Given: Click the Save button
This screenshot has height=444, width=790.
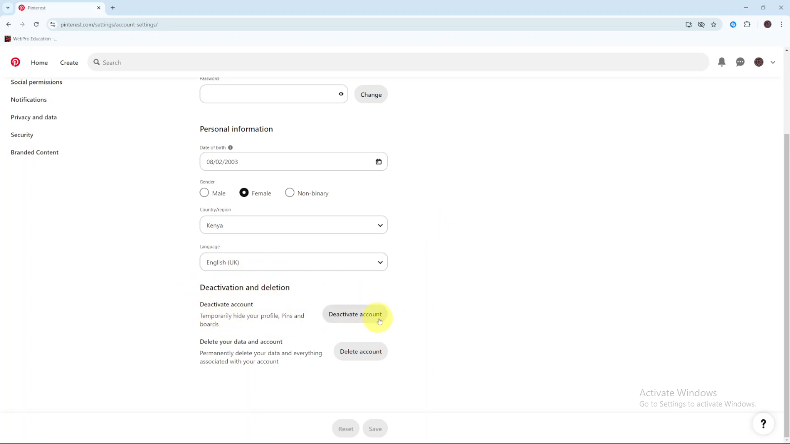Looking at the screenshot, I should pyautogui.click(x=375, y=429).
